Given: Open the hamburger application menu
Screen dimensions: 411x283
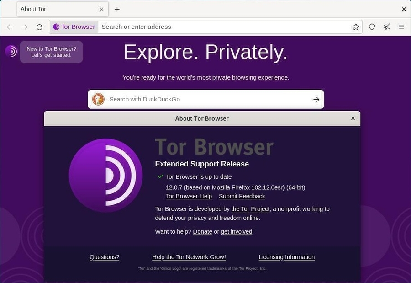Looking at the screenshot, I should (x=401, y=27).
